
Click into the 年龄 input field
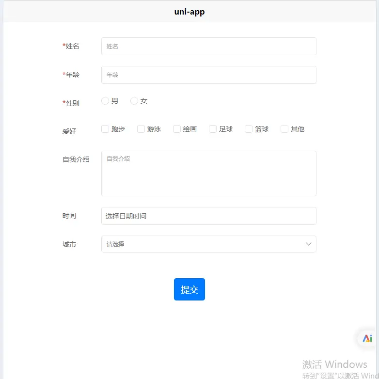pos(208,75)
